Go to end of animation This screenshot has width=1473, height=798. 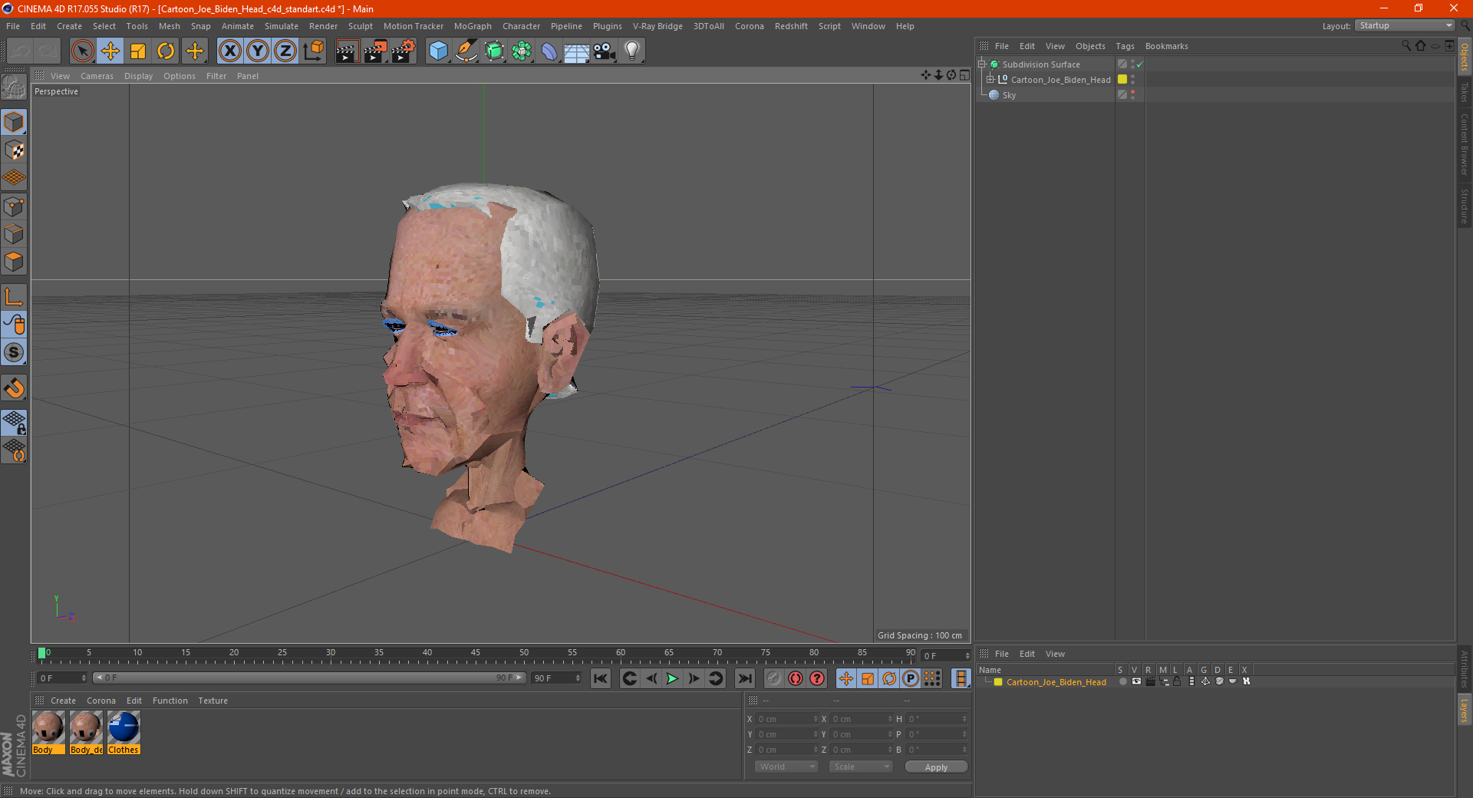coord(745,678)
